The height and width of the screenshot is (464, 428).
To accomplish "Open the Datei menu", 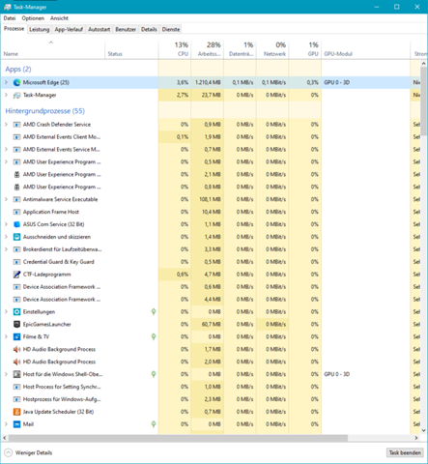I will coord(10,18).
